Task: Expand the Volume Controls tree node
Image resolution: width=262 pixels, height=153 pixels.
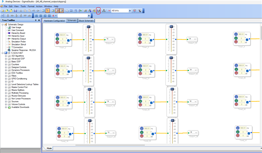Action: point(6,104)
